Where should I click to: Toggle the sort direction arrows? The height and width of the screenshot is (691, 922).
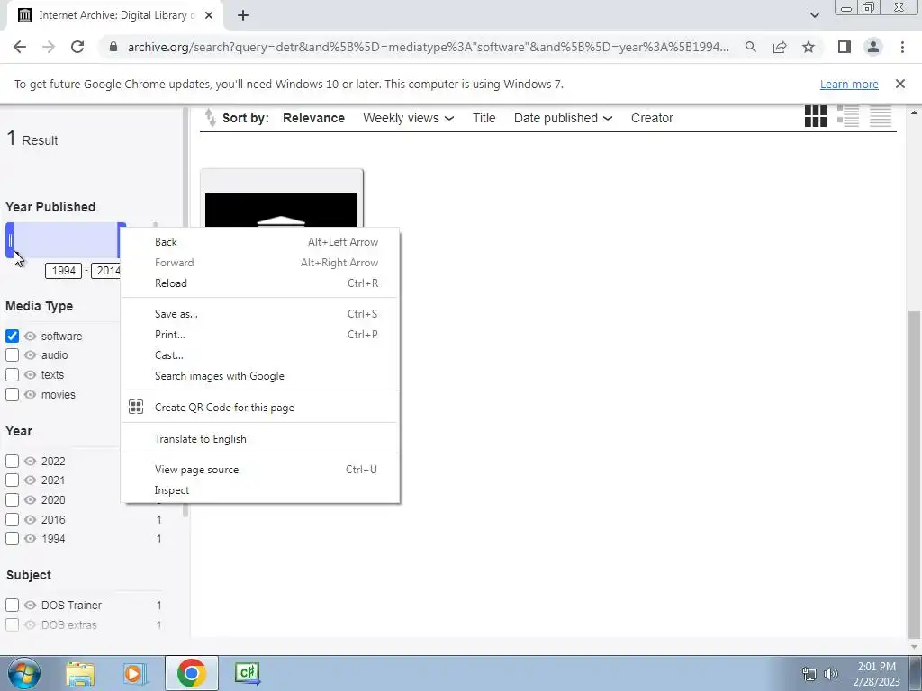tap(210, 118)
